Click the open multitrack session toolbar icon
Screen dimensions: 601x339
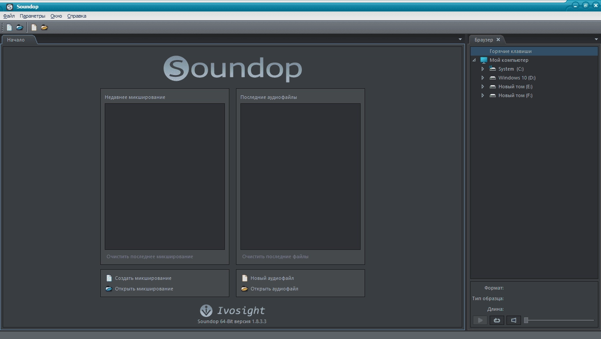click(19, 27)
